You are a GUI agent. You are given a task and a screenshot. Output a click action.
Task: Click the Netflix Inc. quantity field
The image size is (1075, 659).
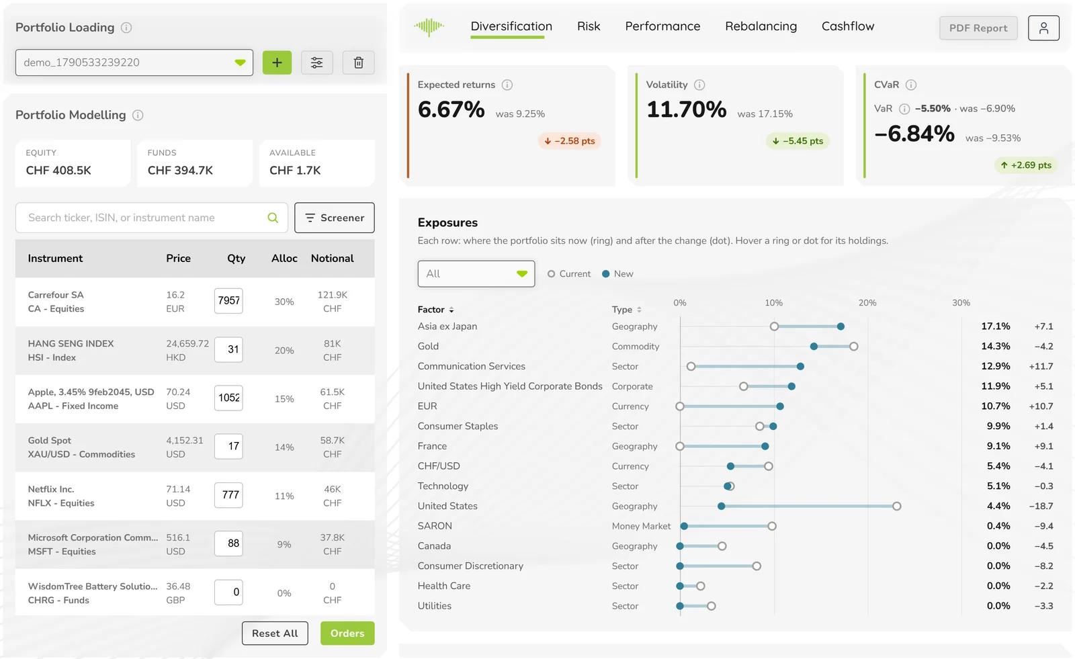tap(228, 495)
